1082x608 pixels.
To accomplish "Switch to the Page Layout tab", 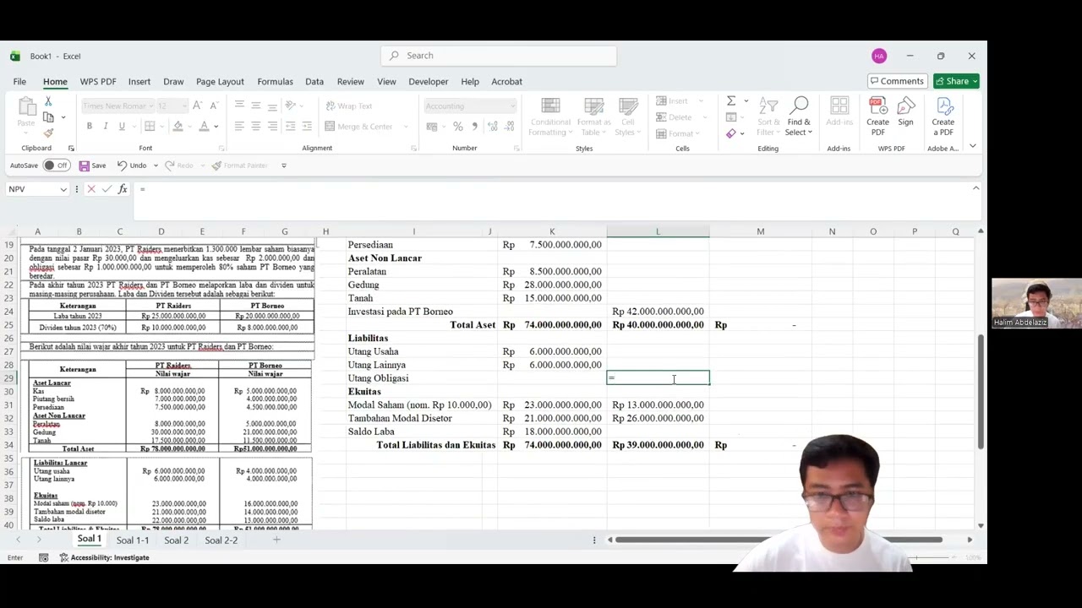I will 220,82.
